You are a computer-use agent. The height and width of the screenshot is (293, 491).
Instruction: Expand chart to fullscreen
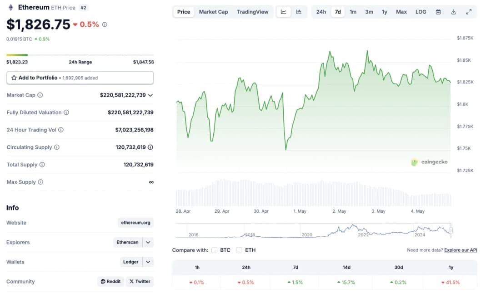pyautogui.click(x=469, y=12)
